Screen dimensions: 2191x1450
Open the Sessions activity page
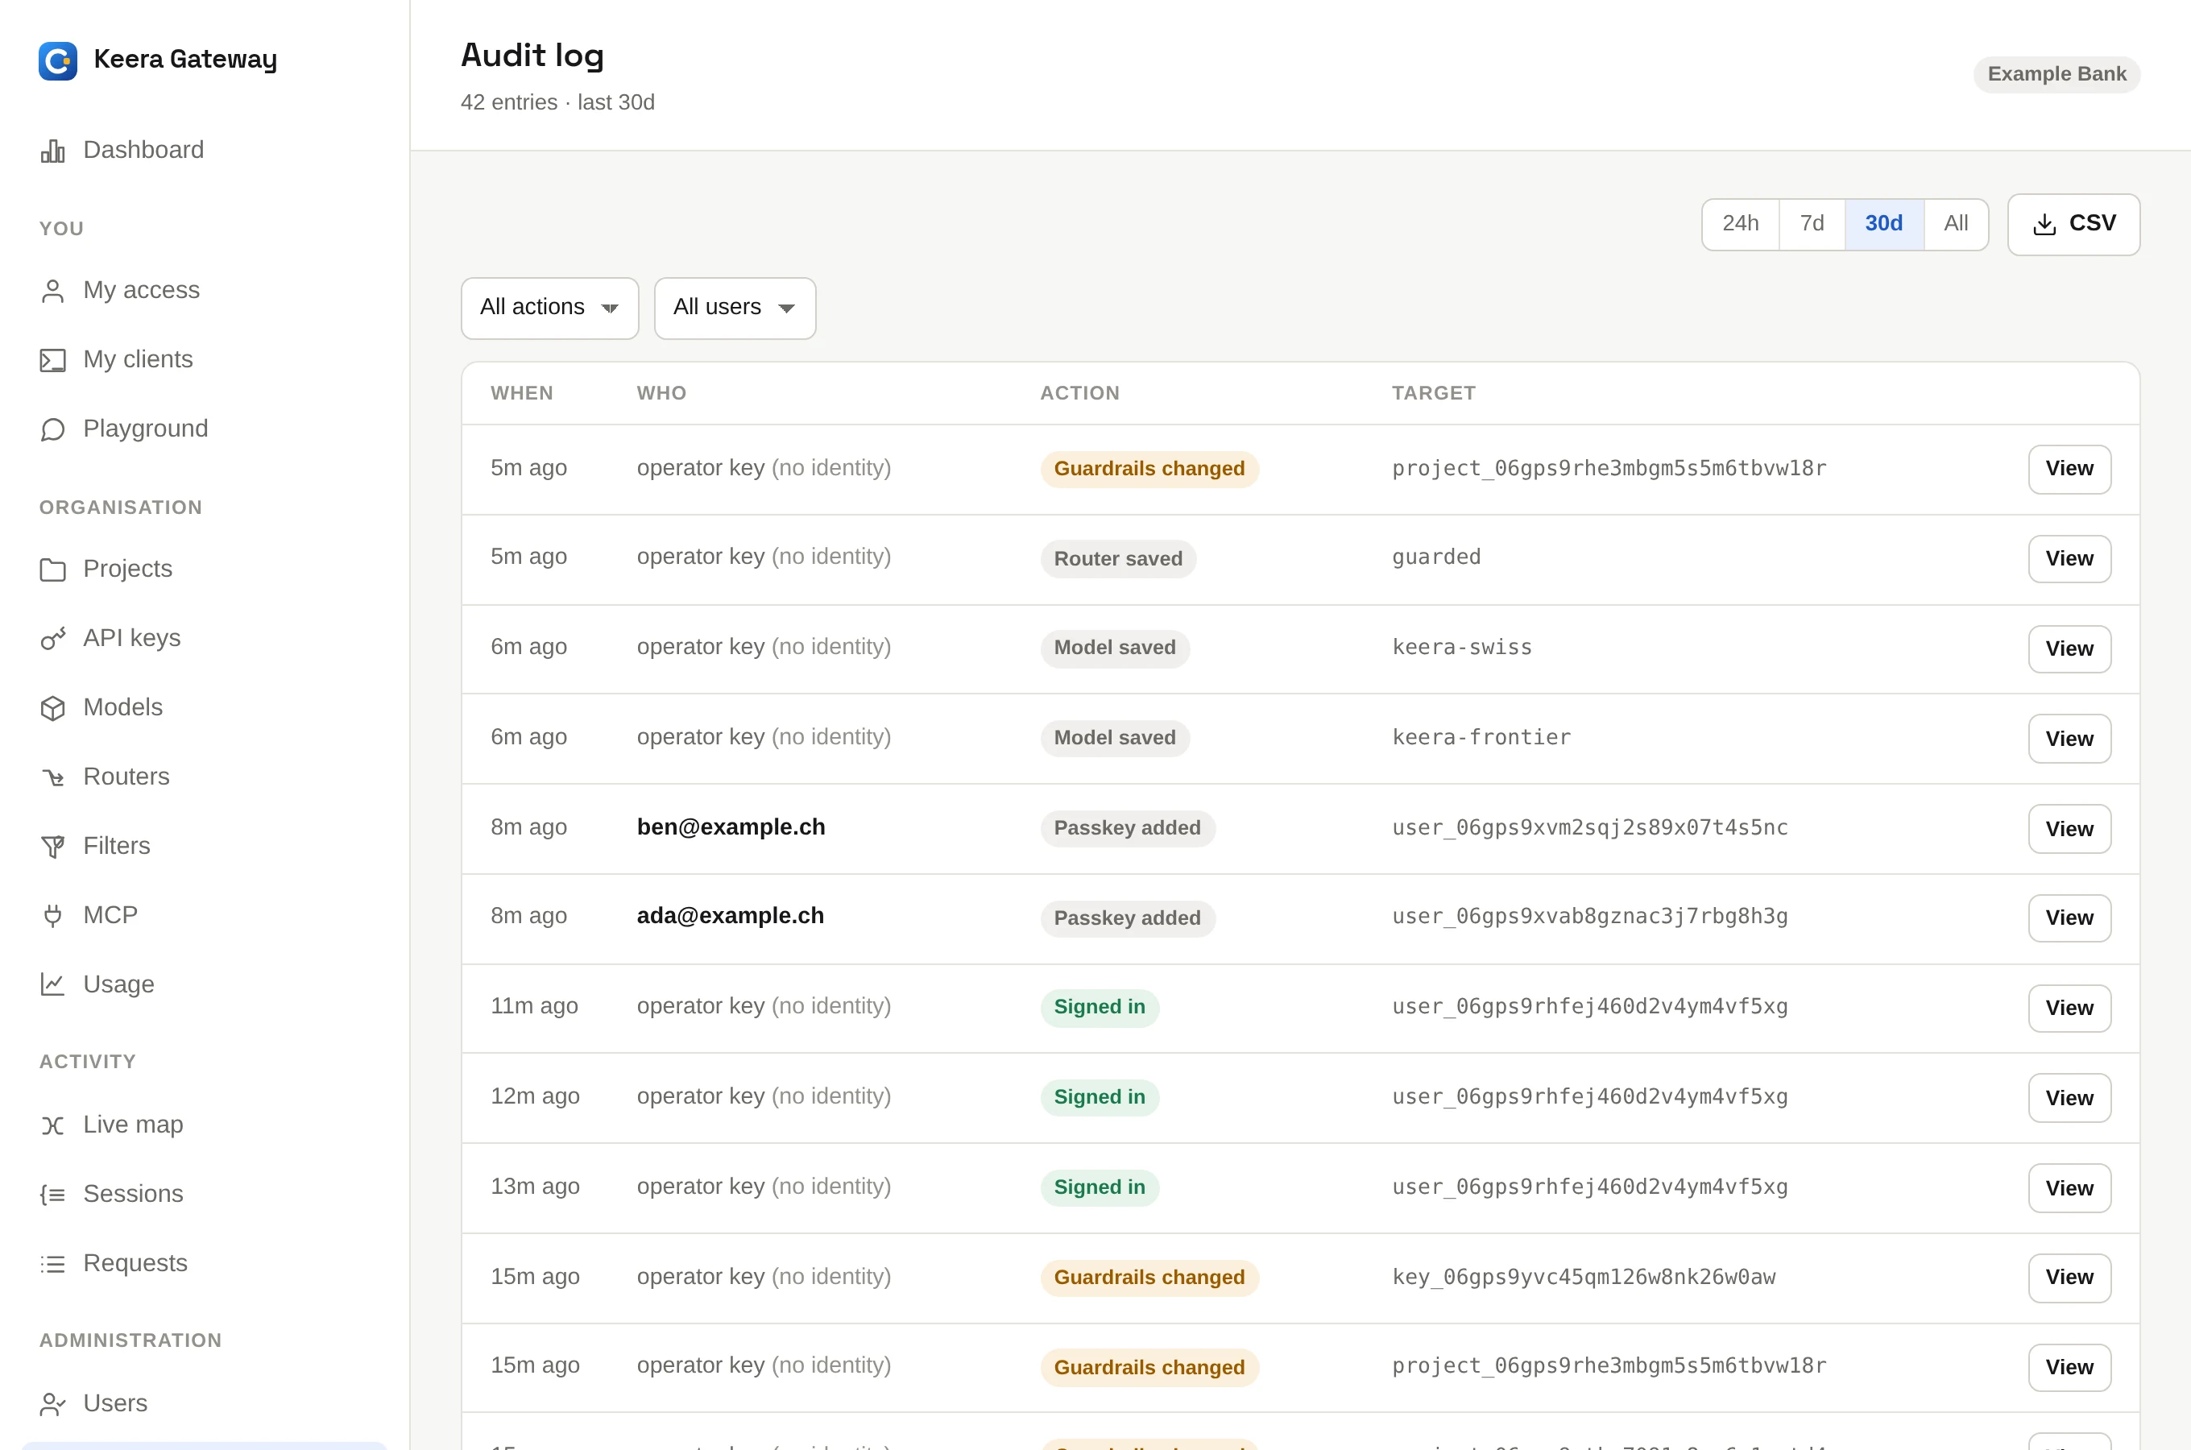[133, 1194]
